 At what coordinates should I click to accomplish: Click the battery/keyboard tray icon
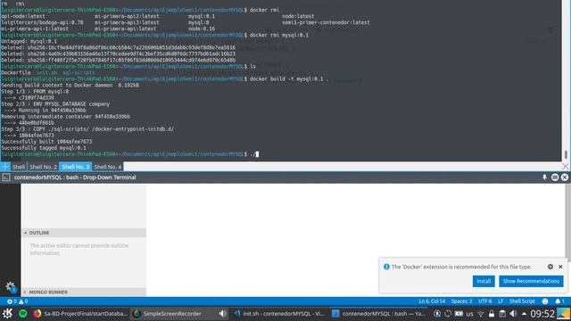[x=459, y=314]
